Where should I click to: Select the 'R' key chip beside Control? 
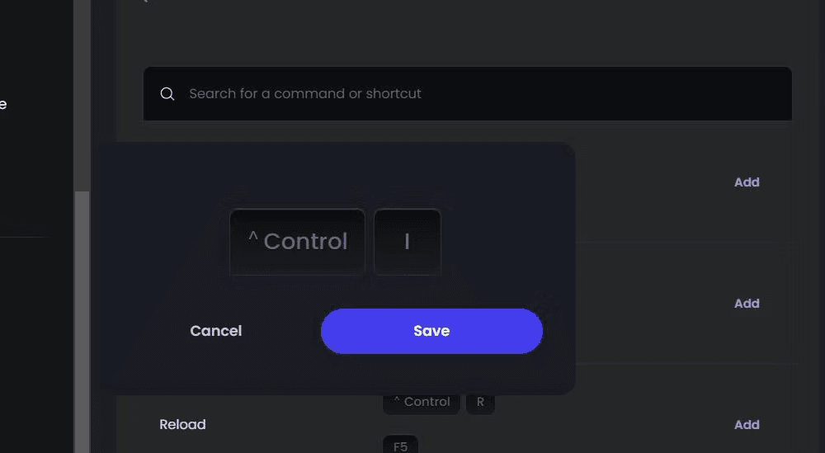coord(480,403)
